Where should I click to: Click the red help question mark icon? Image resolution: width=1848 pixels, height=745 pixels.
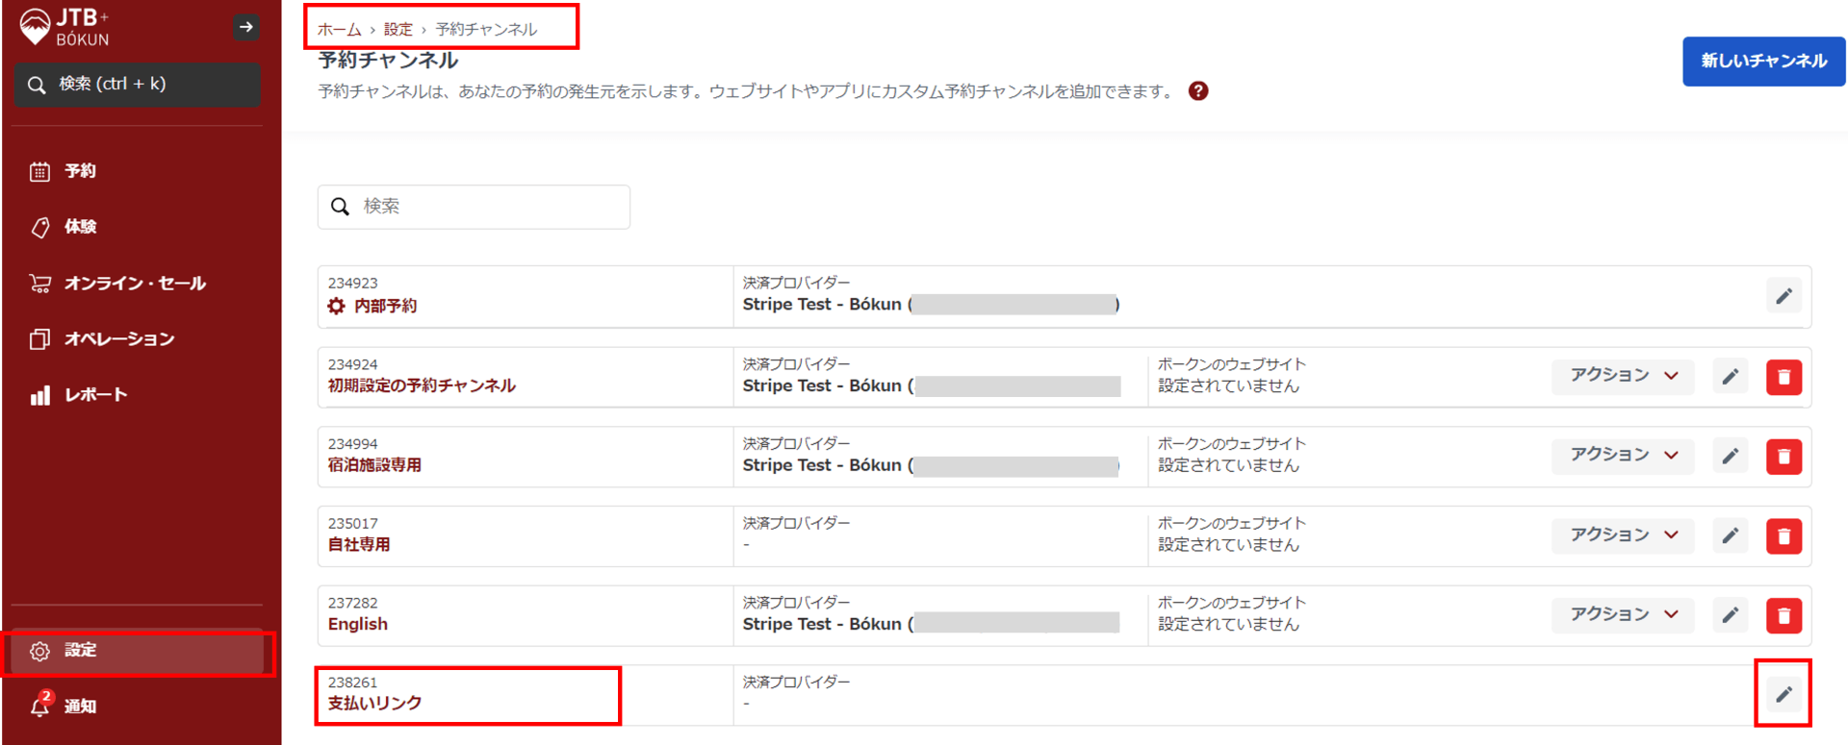click(x=1197, y=91)
